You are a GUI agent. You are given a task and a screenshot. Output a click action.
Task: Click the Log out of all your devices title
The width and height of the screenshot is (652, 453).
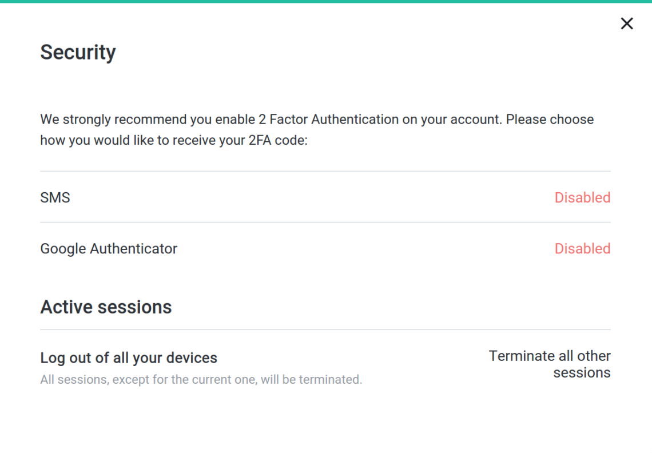point(129,358)
